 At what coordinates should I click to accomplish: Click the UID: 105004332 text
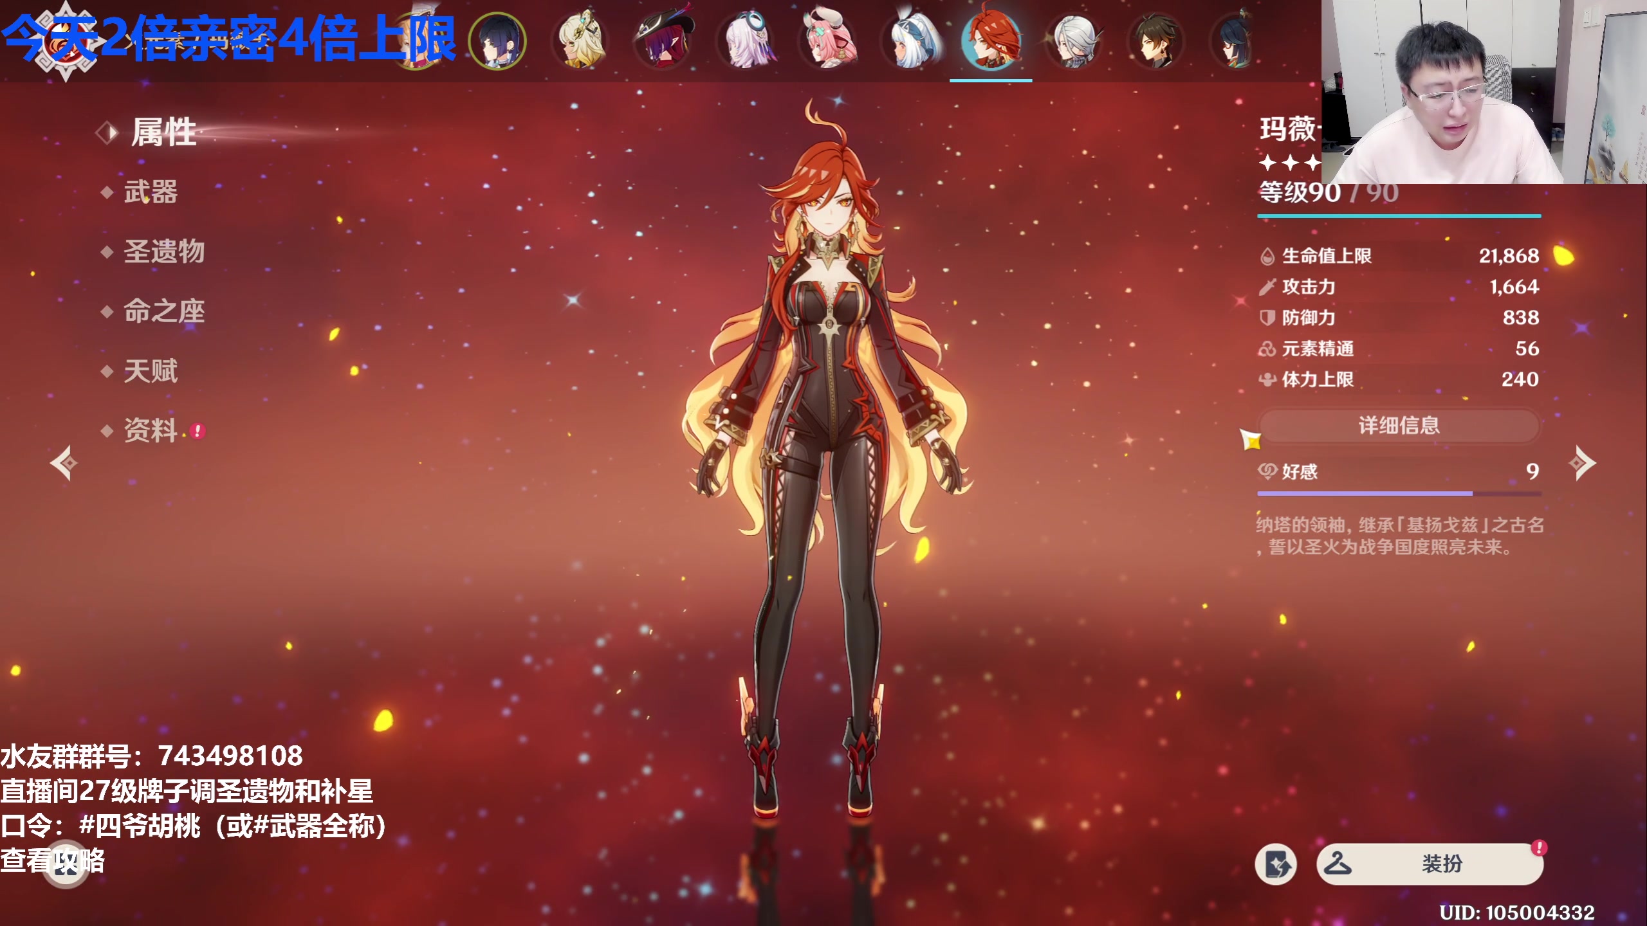tap(1517, 912)
